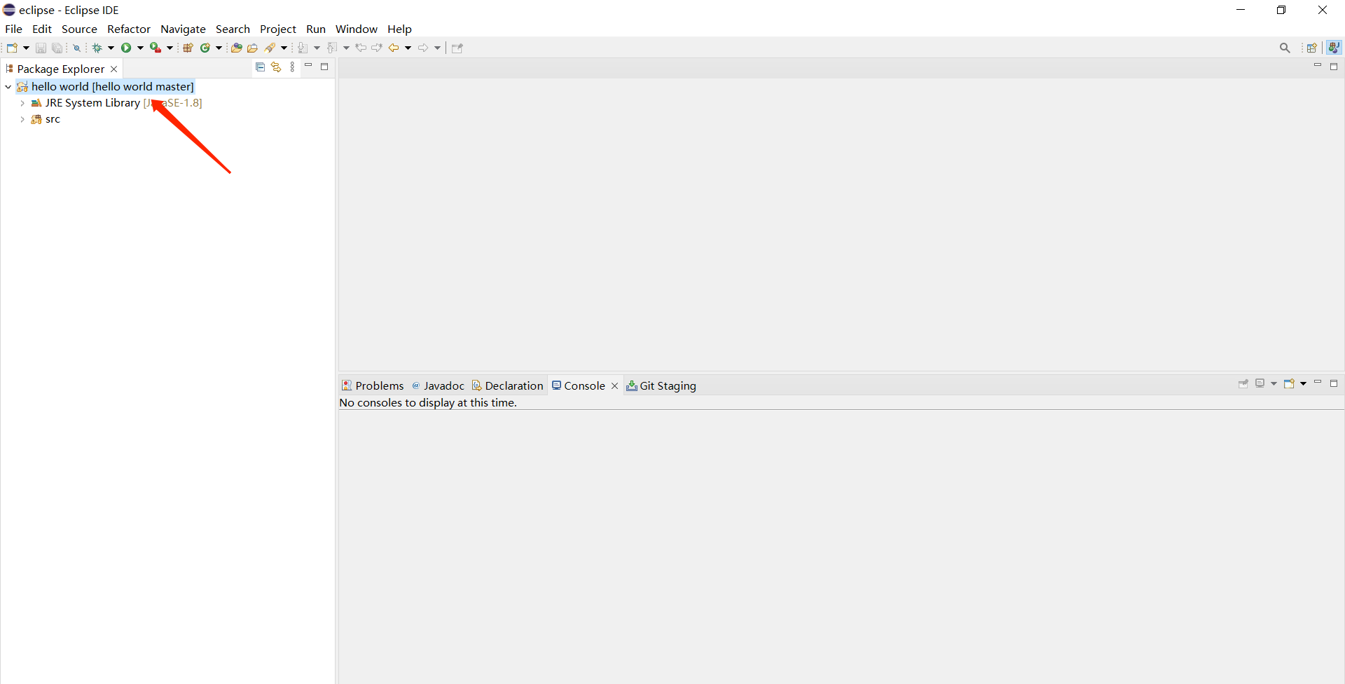This screenshot has width=1345, height=684.
Task: Select the Java perspective icon
Action: pyautogui.click(x=1334, y=47)
